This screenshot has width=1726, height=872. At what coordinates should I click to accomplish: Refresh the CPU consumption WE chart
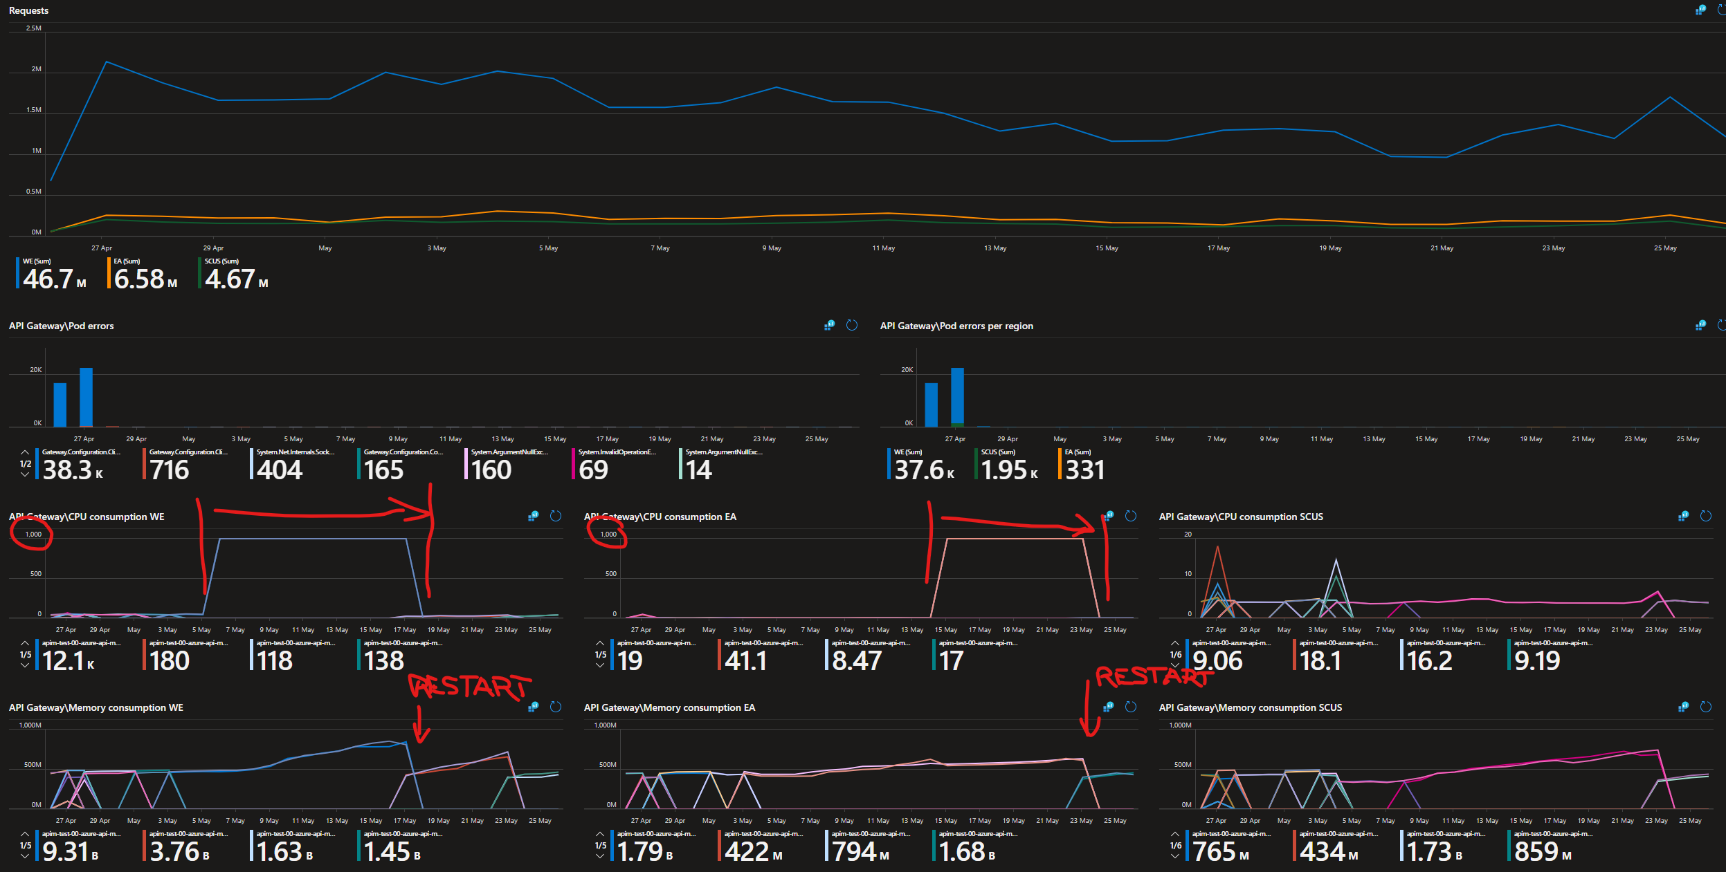click(x=556, y=516)
